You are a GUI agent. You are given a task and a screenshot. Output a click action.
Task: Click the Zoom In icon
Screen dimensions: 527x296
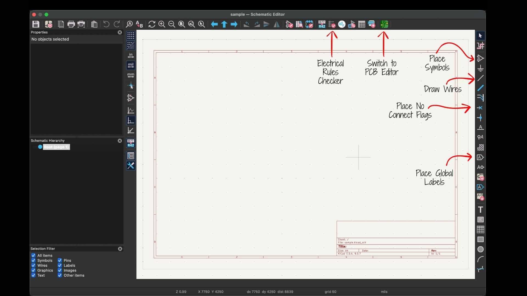[162, 24]
